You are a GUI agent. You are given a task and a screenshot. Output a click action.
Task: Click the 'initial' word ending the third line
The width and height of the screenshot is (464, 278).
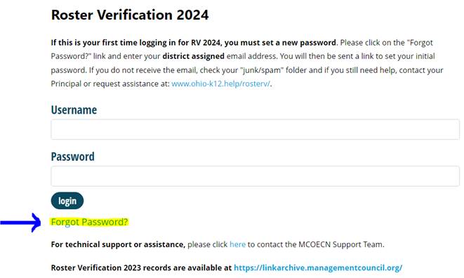coord(426,56)
